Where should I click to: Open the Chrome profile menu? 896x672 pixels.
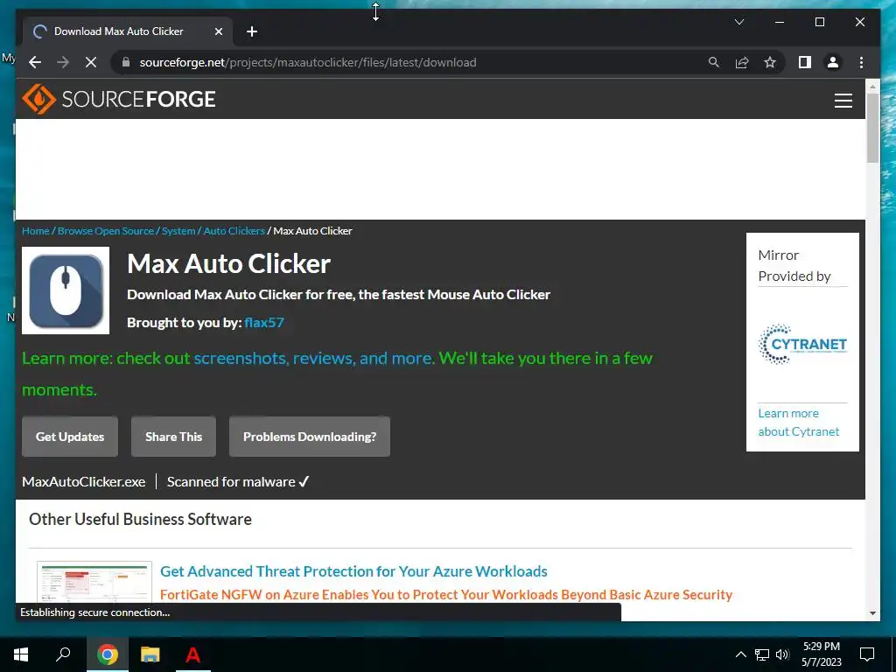coord(833,62)
